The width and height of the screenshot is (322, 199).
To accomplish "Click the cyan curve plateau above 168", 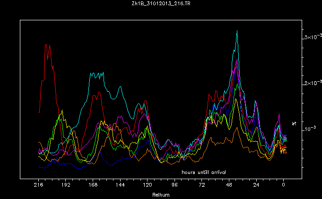I will point(97,75).
